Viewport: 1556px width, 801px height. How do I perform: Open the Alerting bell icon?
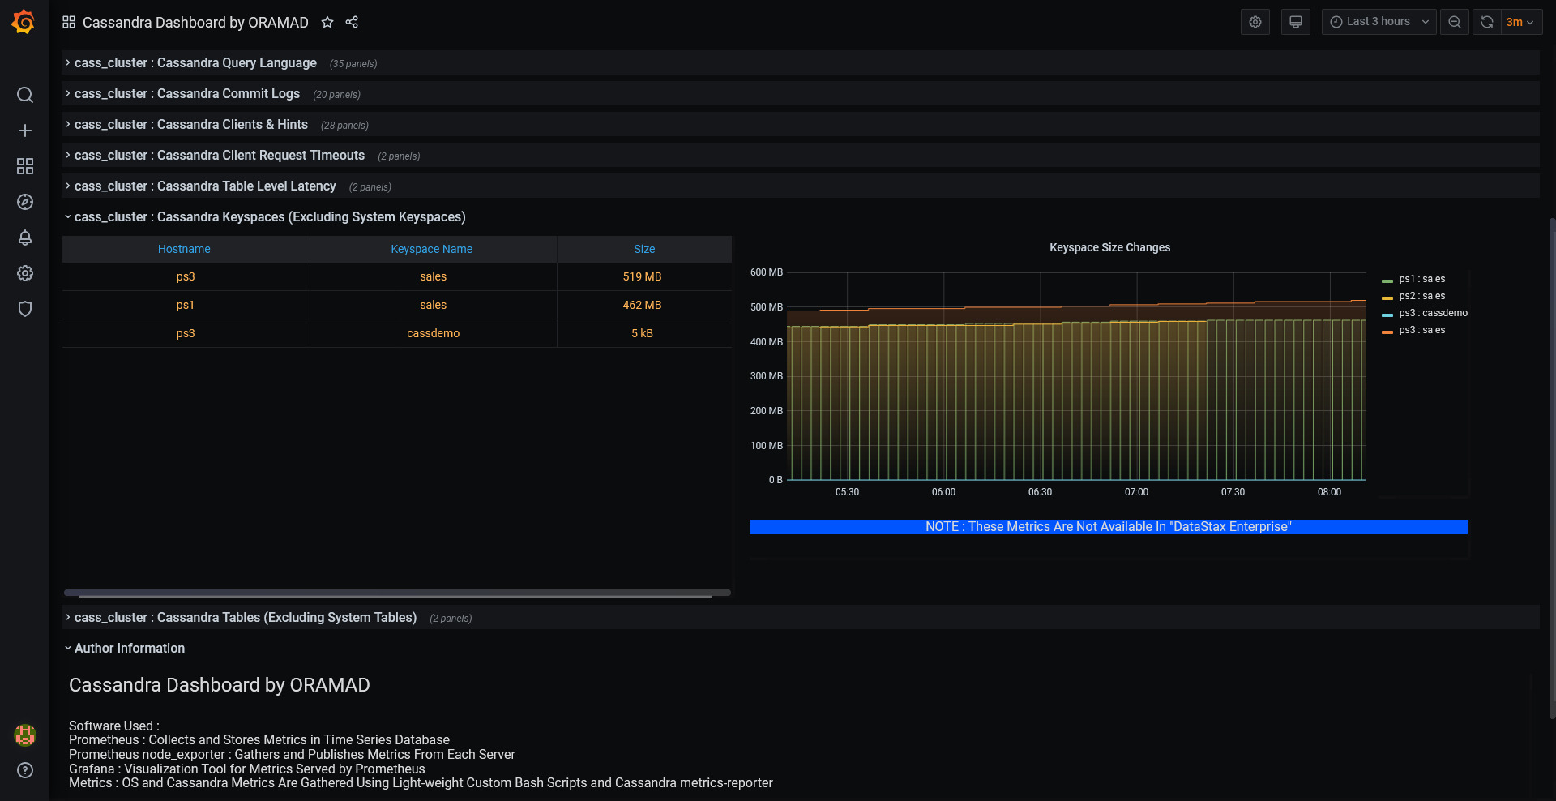[x=25, y=238]
